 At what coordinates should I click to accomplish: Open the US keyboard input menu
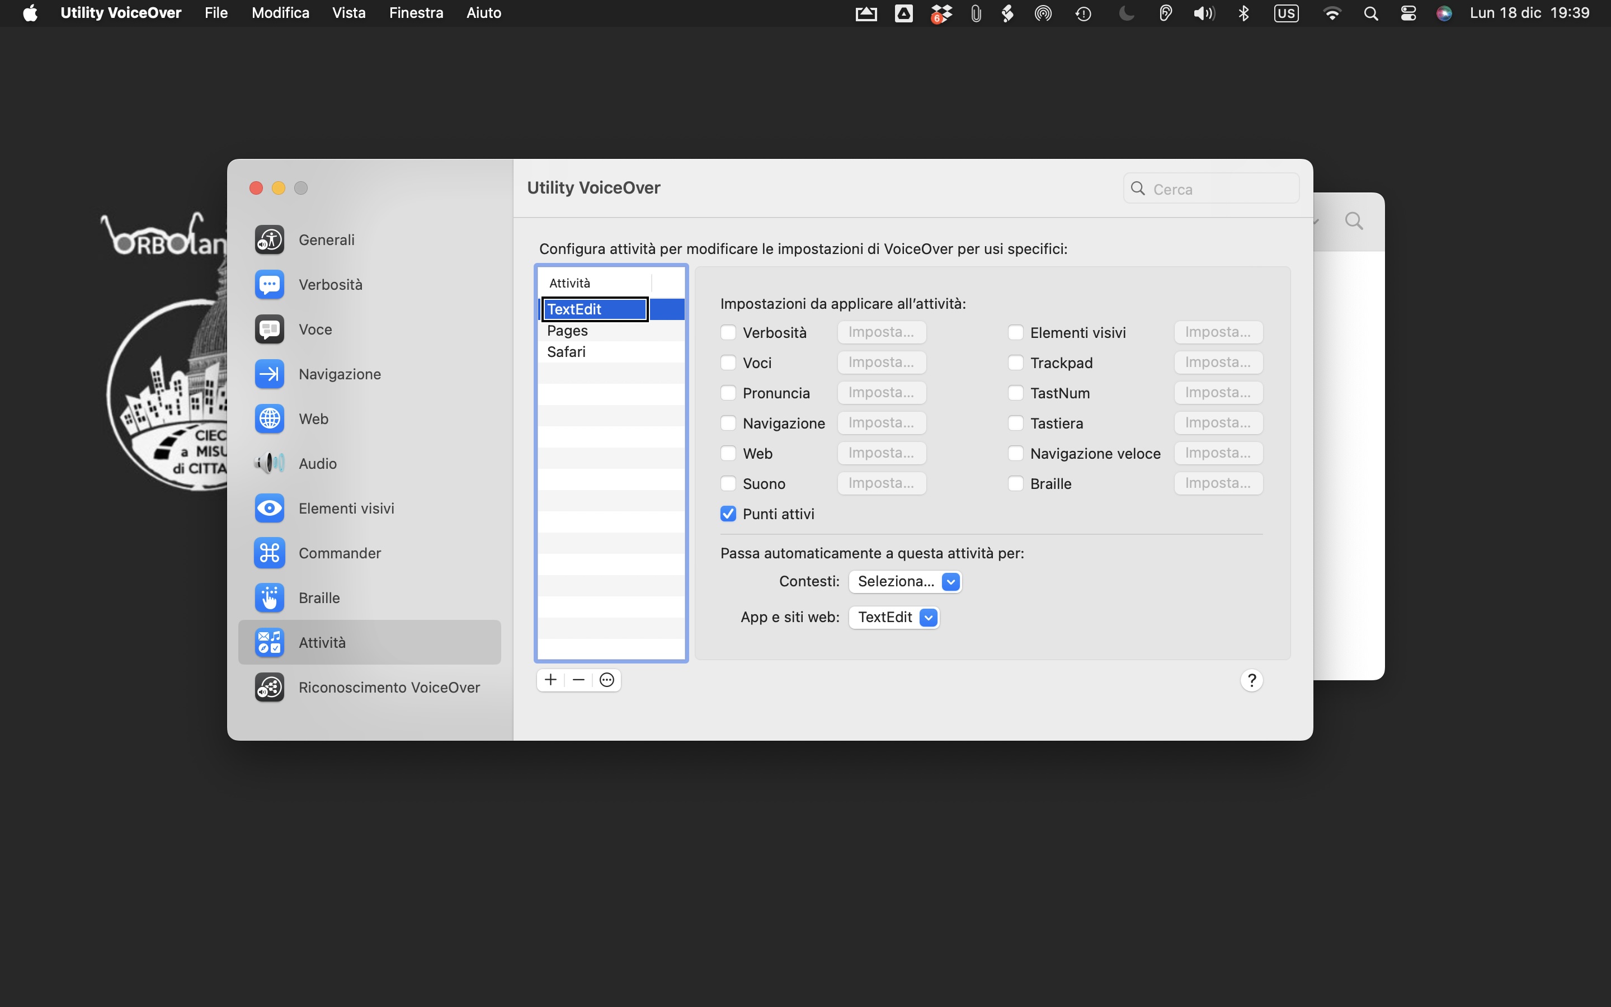tap(1286, 13)
